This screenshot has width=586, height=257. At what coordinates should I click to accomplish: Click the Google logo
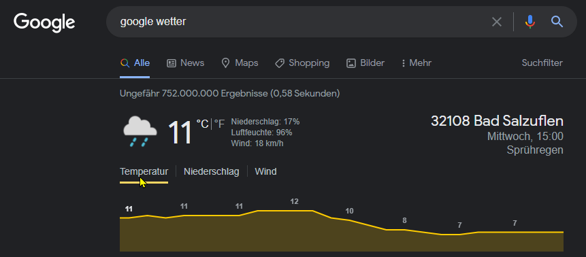tap(44, 22)
